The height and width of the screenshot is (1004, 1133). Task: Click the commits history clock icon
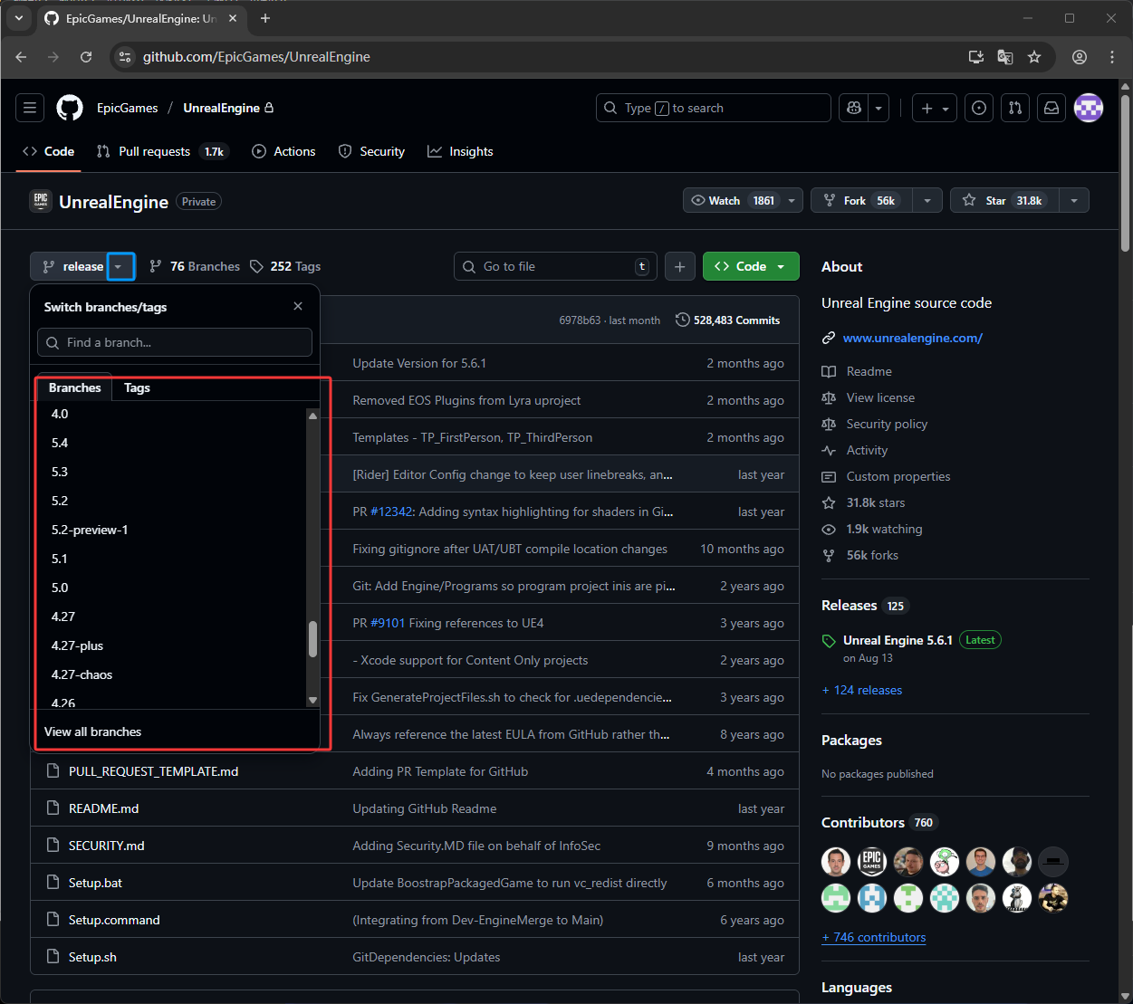click(x=682, y=320)
